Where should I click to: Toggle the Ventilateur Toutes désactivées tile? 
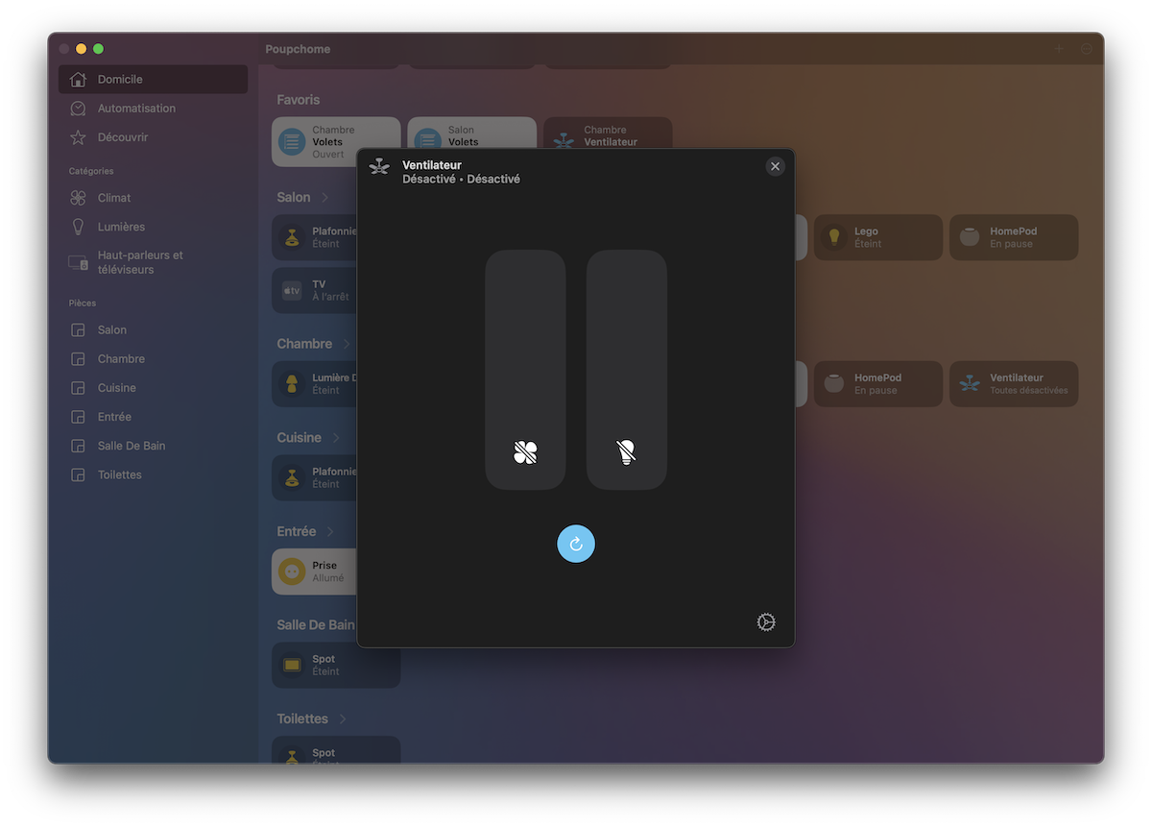click(1014, 384)
